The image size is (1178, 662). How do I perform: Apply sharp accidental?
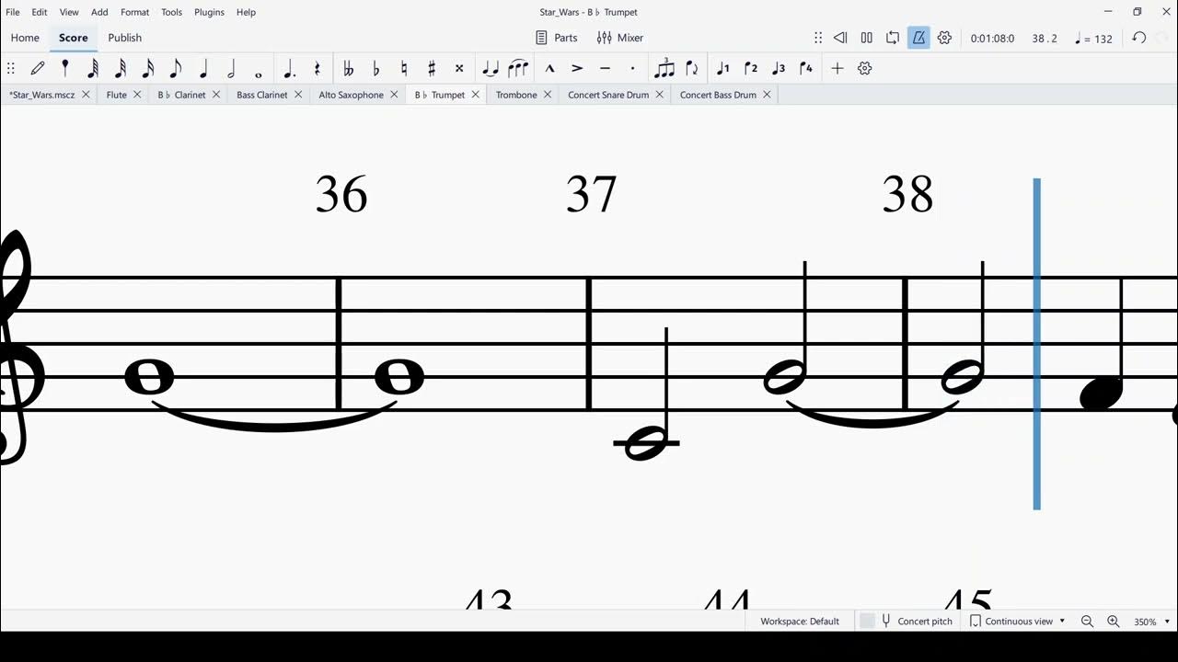431,68
